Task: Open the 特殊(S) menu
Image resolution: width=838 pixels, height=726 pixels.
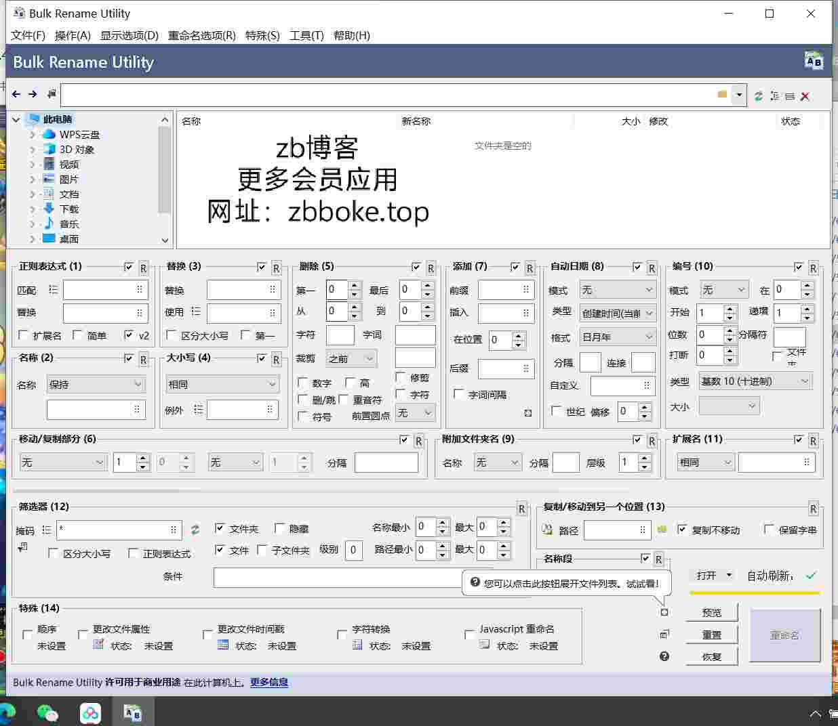Action: coord(262,35)
